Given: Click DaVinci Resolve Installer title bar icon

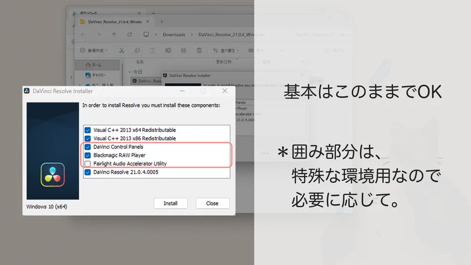Looking at the screenshot, I should (27, 91).
